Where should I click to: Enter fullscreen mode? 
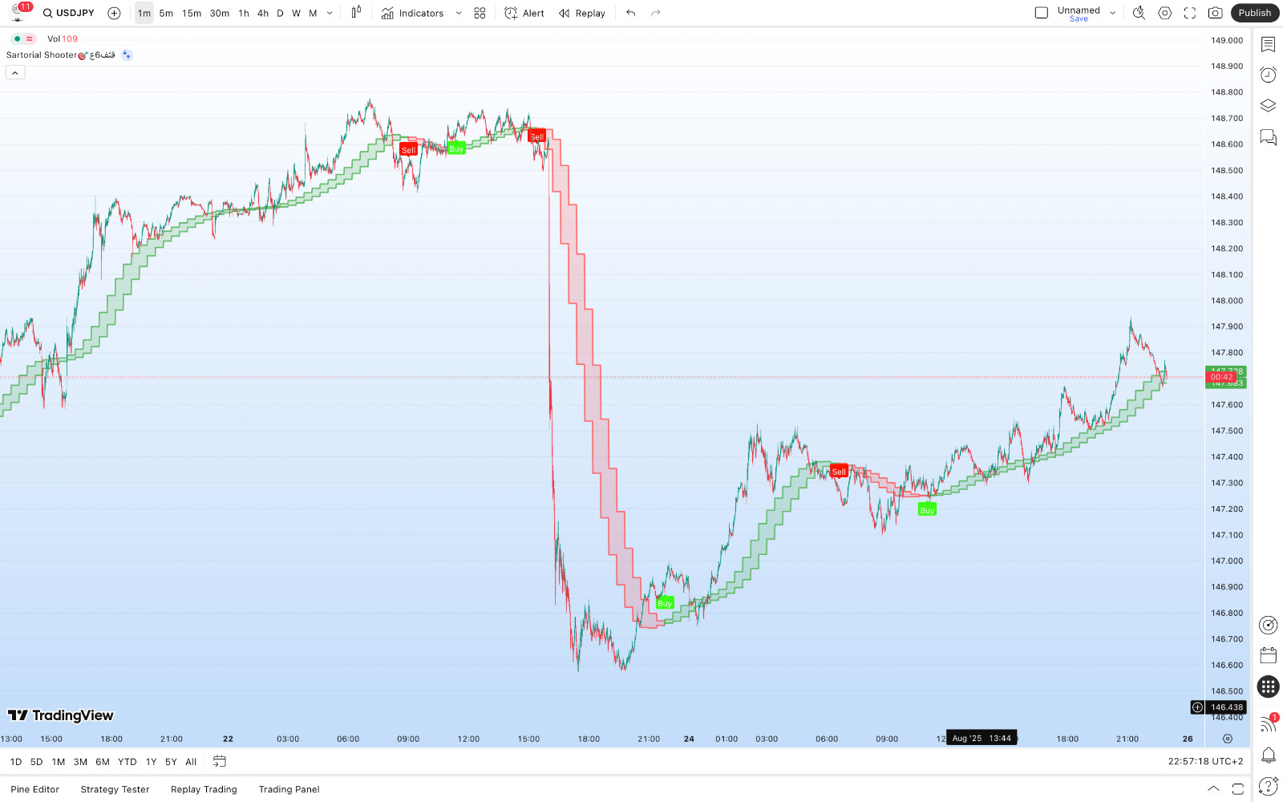point(1190,13)
